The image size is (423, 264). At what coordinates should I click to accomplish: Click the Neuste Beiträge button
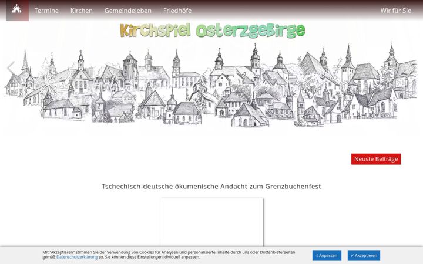(376, 159)
